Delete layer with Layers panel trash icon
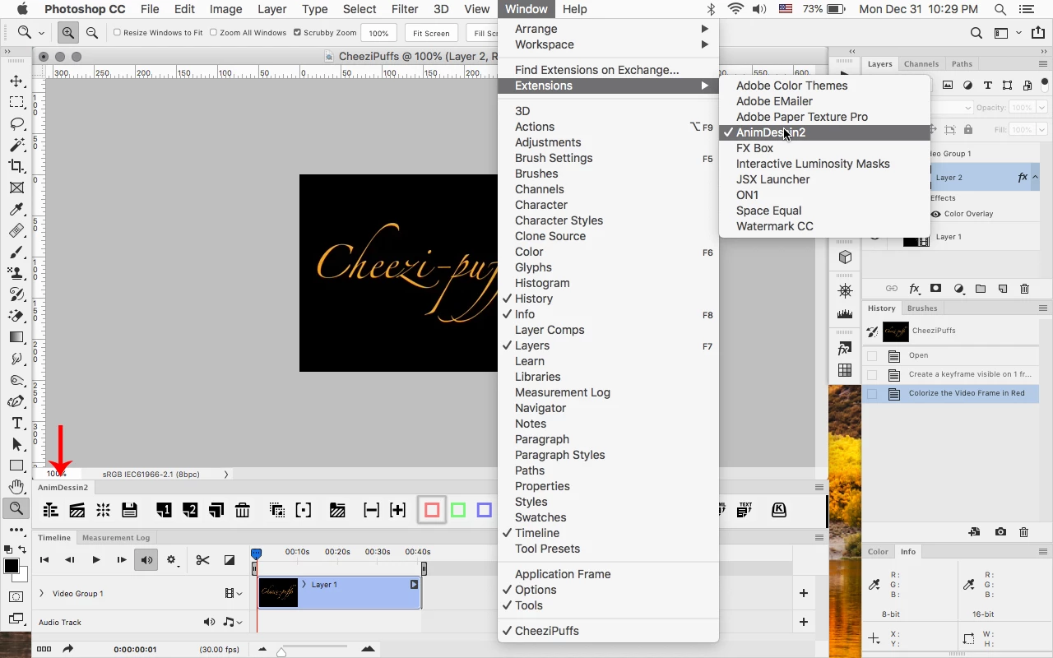Viewport: 1053px width, 658px height. point(1024,289)
